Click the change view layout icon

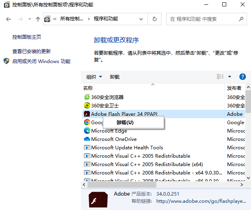[x=220, y=76]
